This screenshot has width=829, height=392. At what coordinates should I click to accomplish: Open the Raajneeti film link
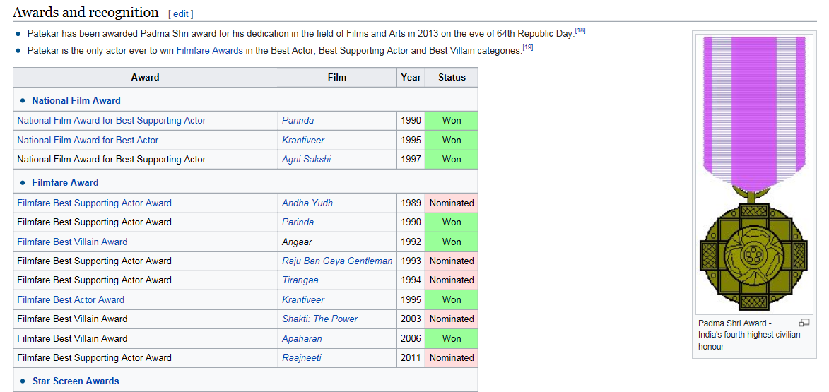coord(301,357)
